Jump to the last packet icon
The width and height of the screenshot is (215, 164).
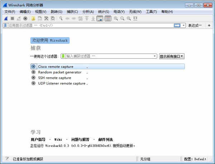93,19
